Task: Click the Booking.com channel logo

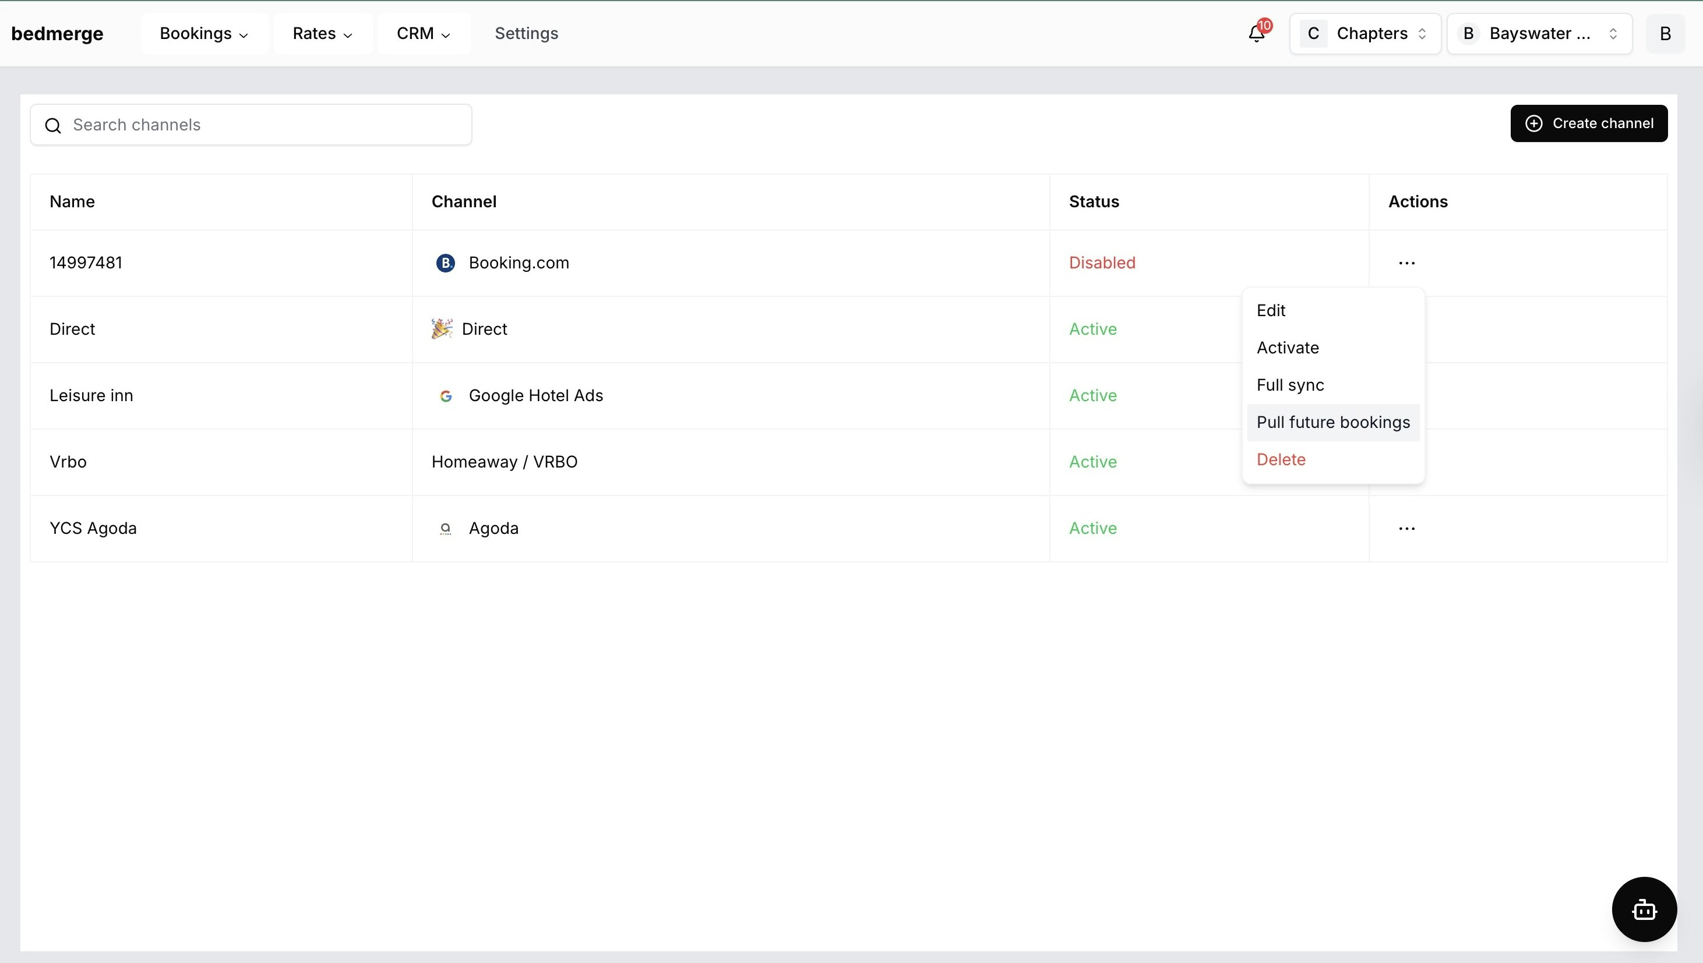Action: (445, 263)
